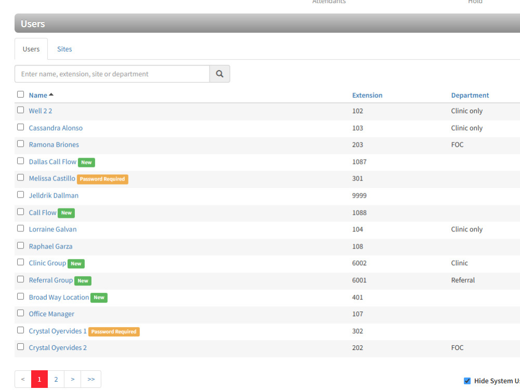The height and width of the screenshot is (390, 520).
Task: Open Broad Way Location entry
Action: pos(59,297)
